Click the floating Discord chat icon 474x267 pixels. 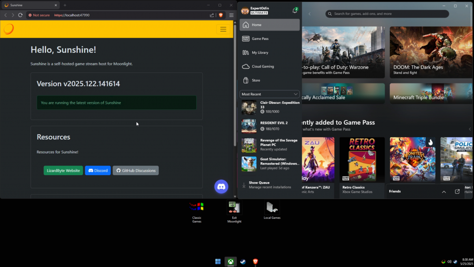(221, 186)
